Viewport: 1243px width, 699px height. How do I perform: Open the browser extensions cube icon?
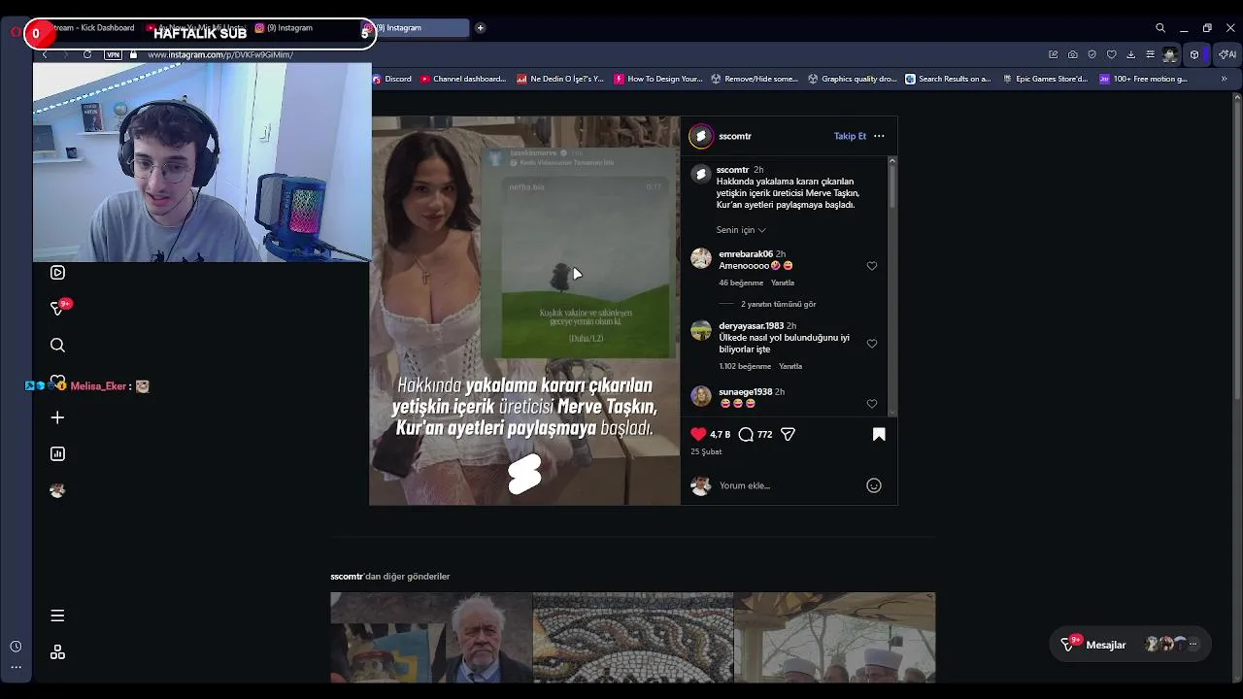[x=1194, y=54]
